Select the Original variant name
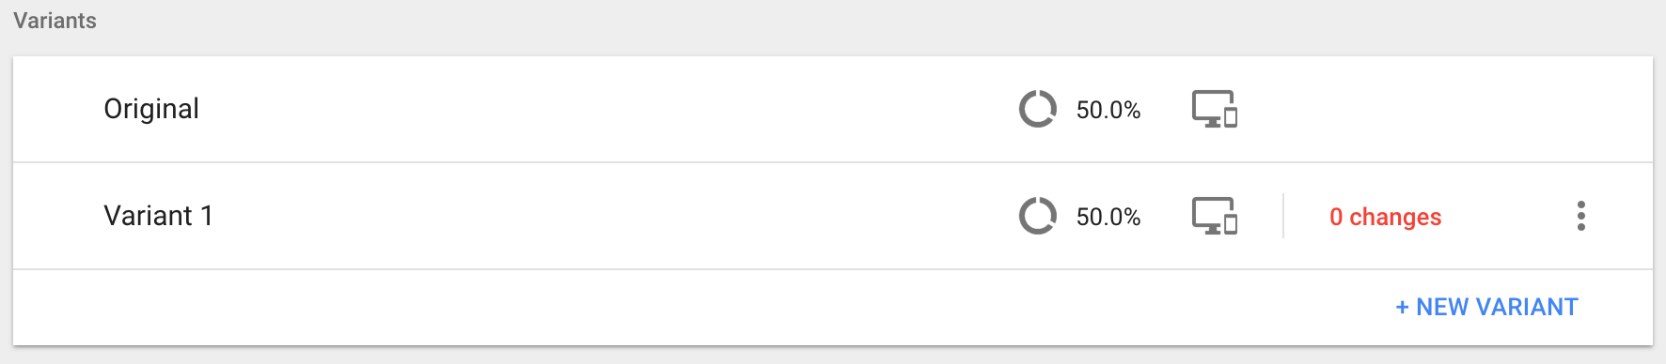1666x364 pixels. click(151, 109)
